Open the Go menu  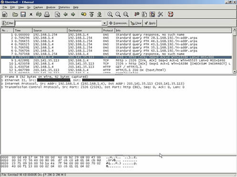(29, 7)
